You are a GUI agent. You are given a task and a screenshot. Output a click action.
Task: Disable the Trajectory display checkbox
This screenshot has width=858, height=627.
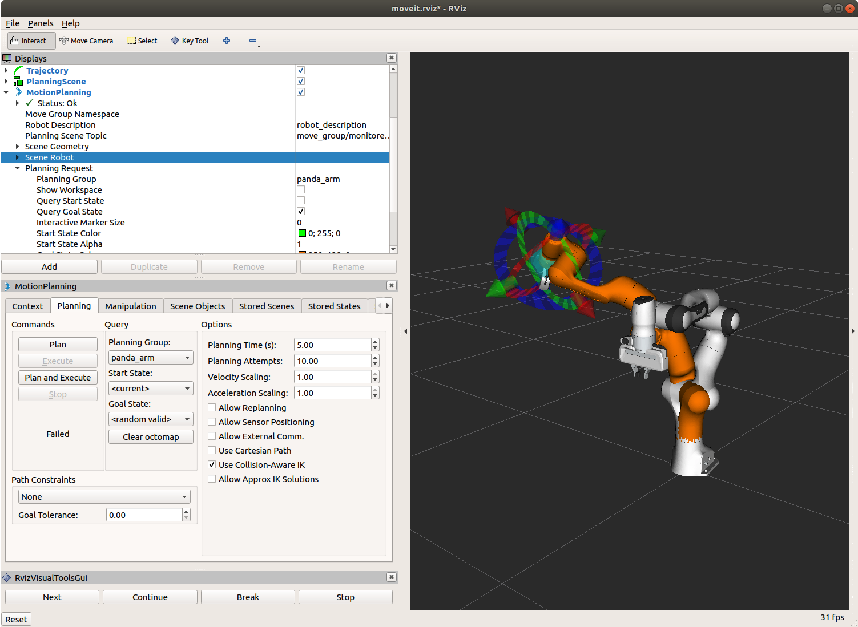[x=301, y=70]
